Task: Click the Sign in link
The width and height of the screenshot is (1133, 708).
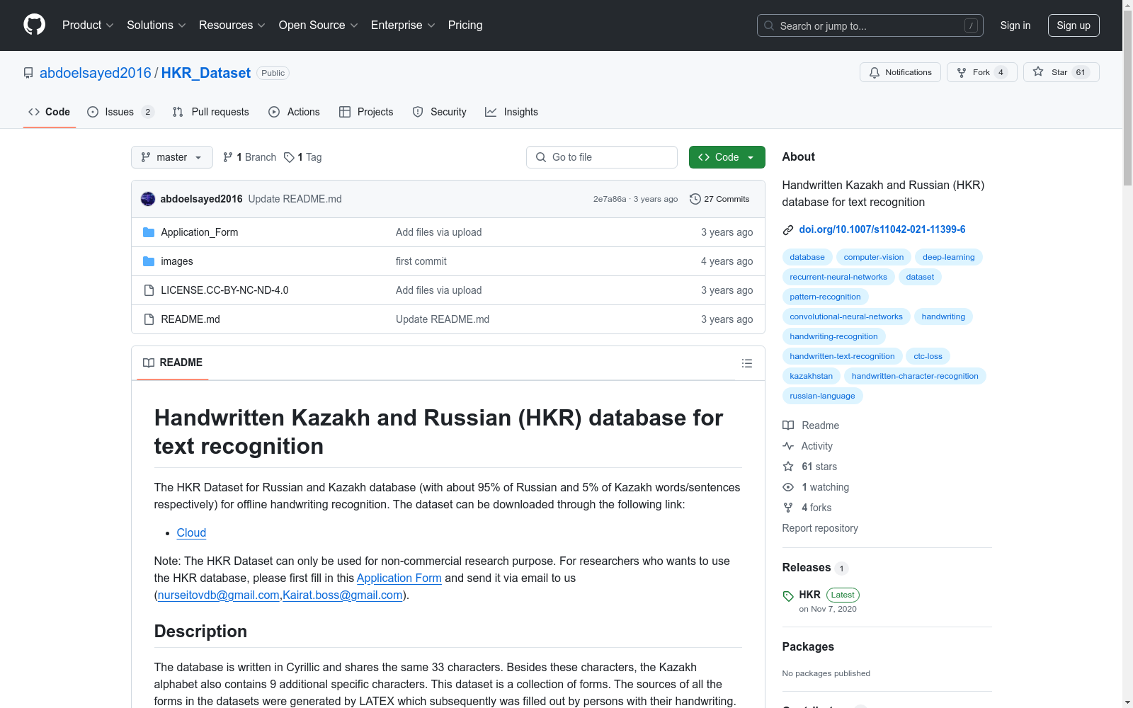Action: (x=1015, y=25)
